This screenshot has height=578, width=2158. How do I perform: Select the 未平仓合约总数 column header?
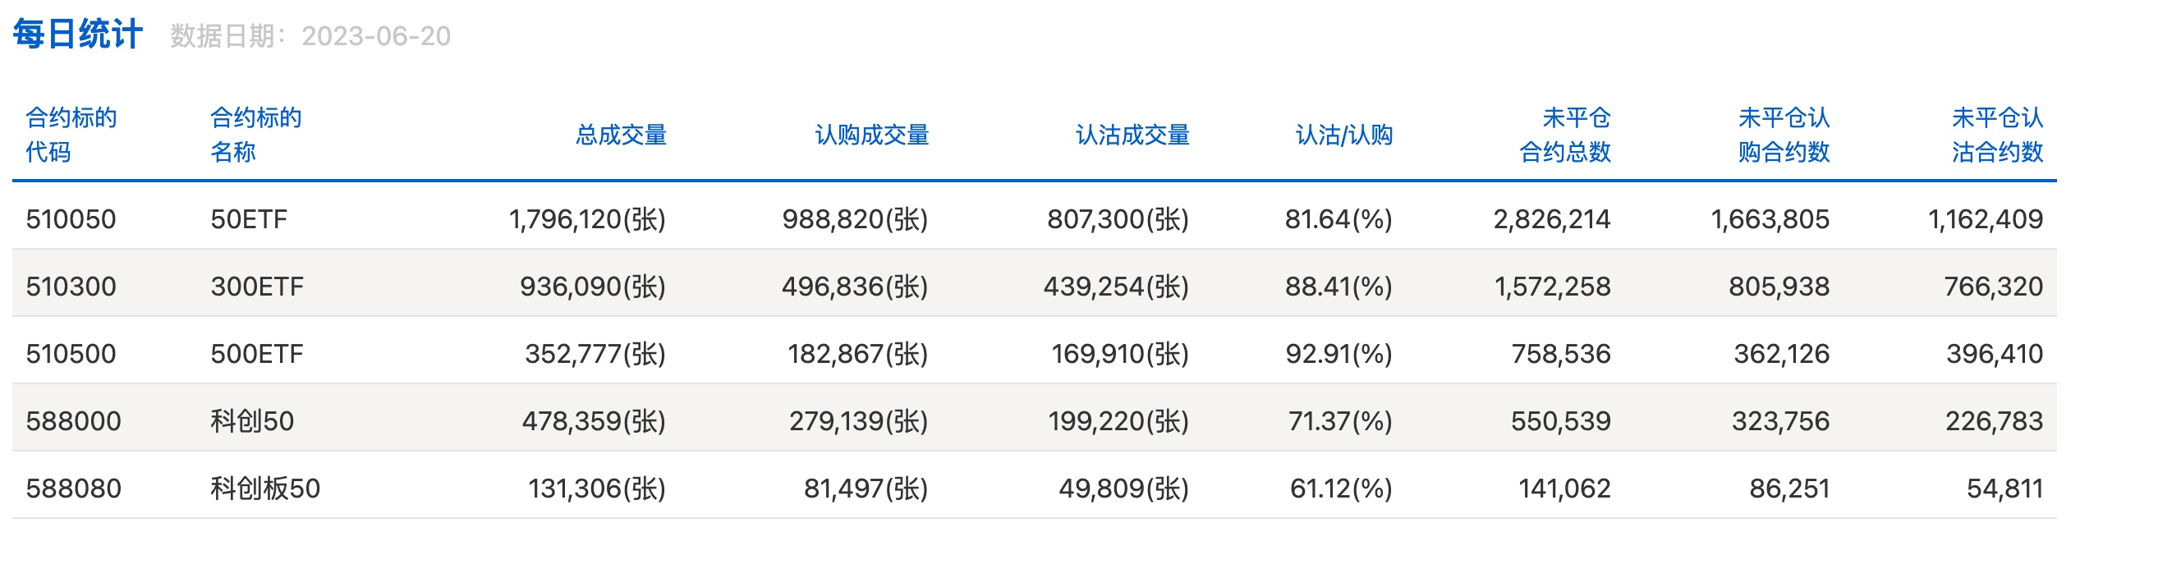(x=1565, y=135)
